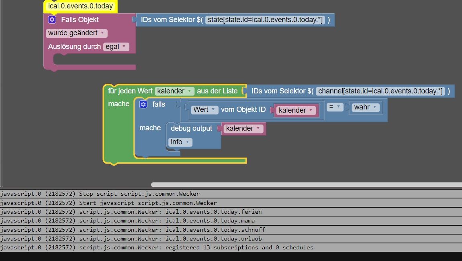Select the yellow comment ical.0.events.0.today
Viewport: 462px width, 261px height.
pos(80,6)
